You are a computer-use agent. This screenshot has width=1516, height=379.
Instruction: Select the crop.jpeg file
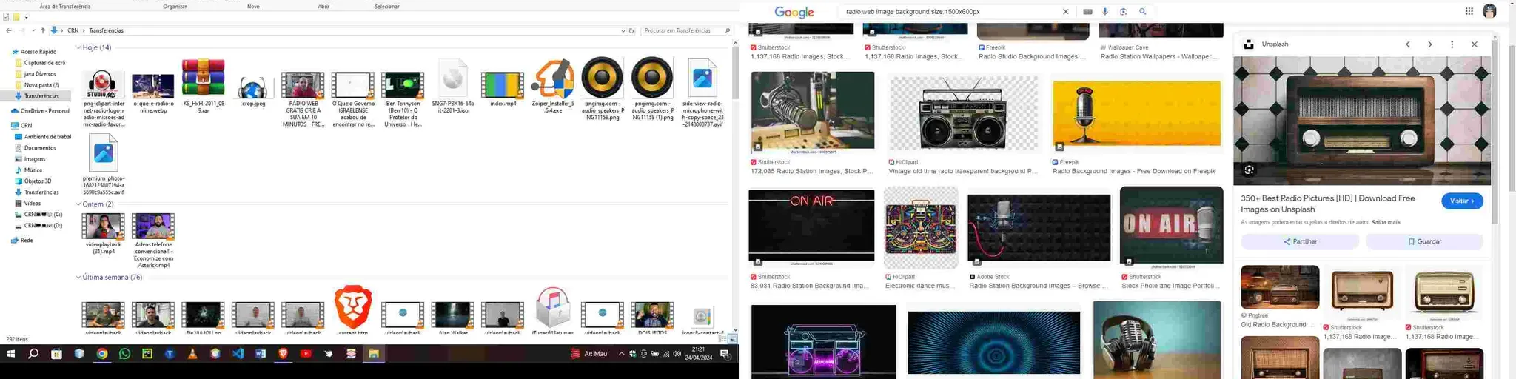click(x=253, y=93)
